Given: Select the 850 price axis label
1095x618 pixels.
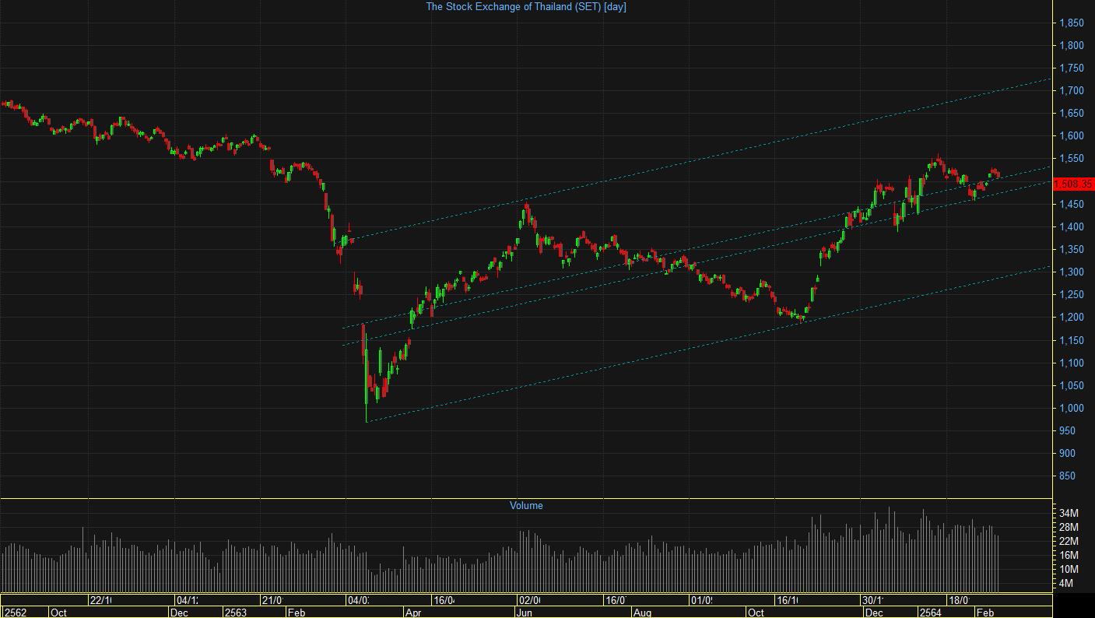Looking at the screenshot, I should (1068, 476).
